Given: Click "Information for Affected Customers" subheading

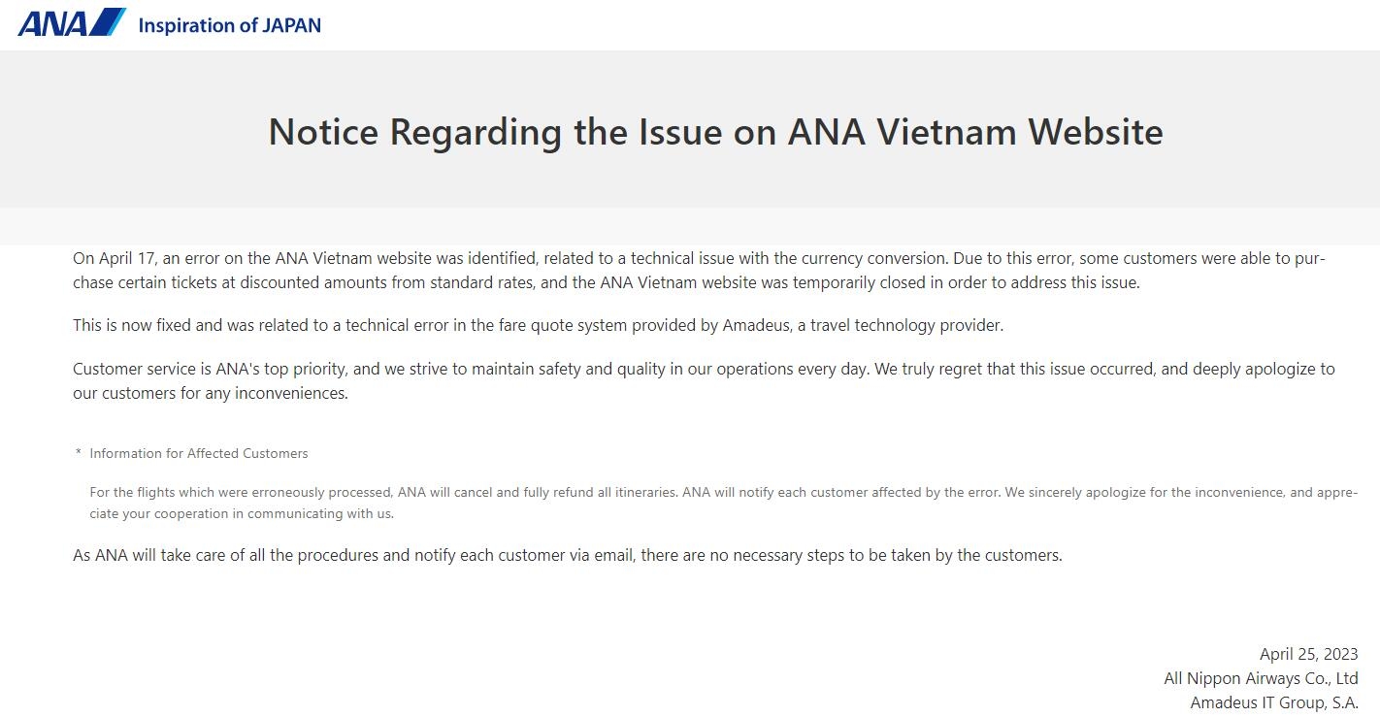Looking at the screenshot, I should [199, 453].
